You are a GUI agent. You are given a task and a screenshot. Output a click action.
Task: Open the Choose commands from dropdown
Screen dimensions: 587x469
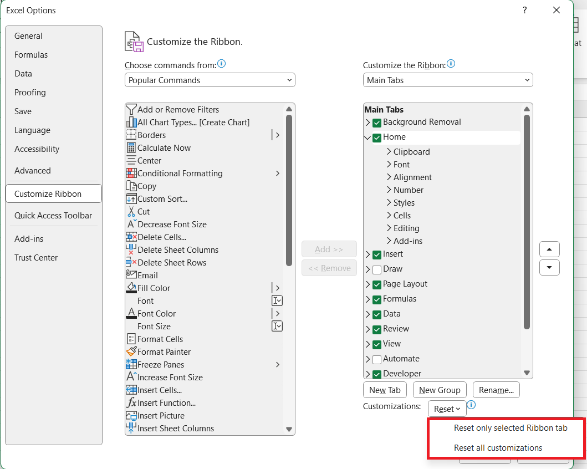pos(210,80)
